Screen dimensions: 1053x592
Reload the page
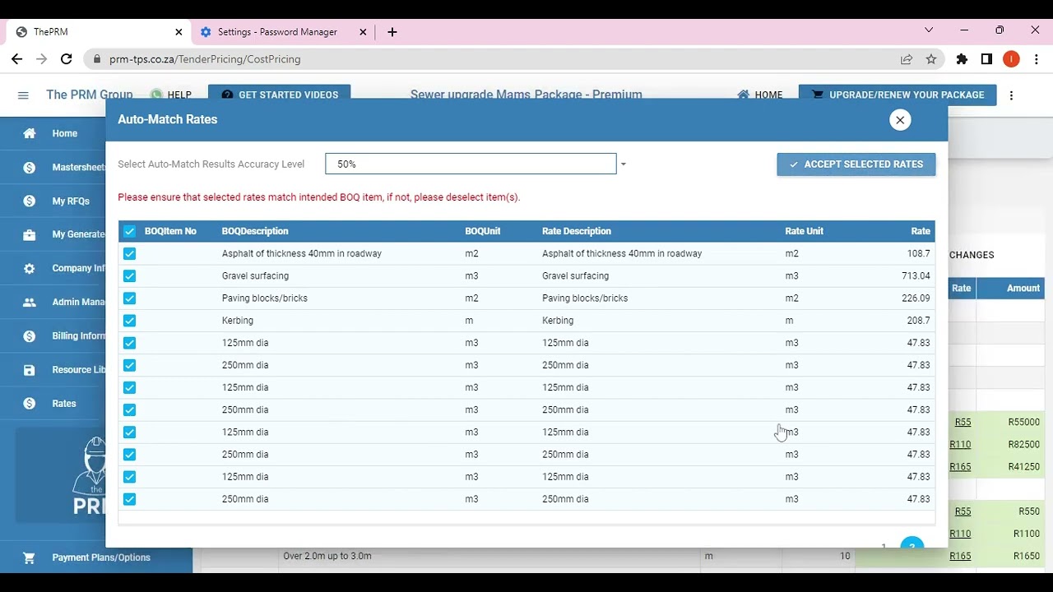point(67,59)
